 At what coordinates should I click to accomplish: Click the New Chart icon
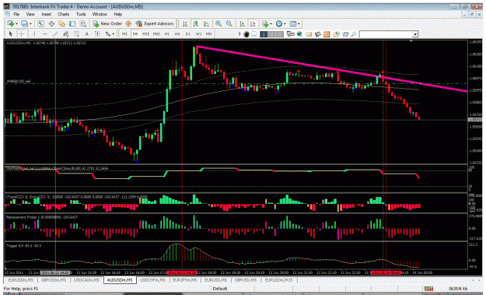pos(11,23)
